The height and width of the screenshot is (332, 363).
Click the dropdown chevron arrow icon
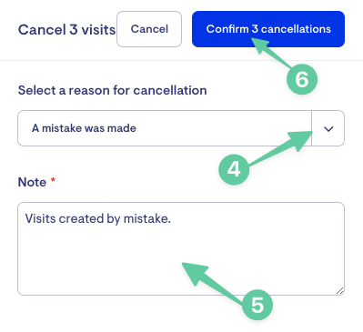328,129
